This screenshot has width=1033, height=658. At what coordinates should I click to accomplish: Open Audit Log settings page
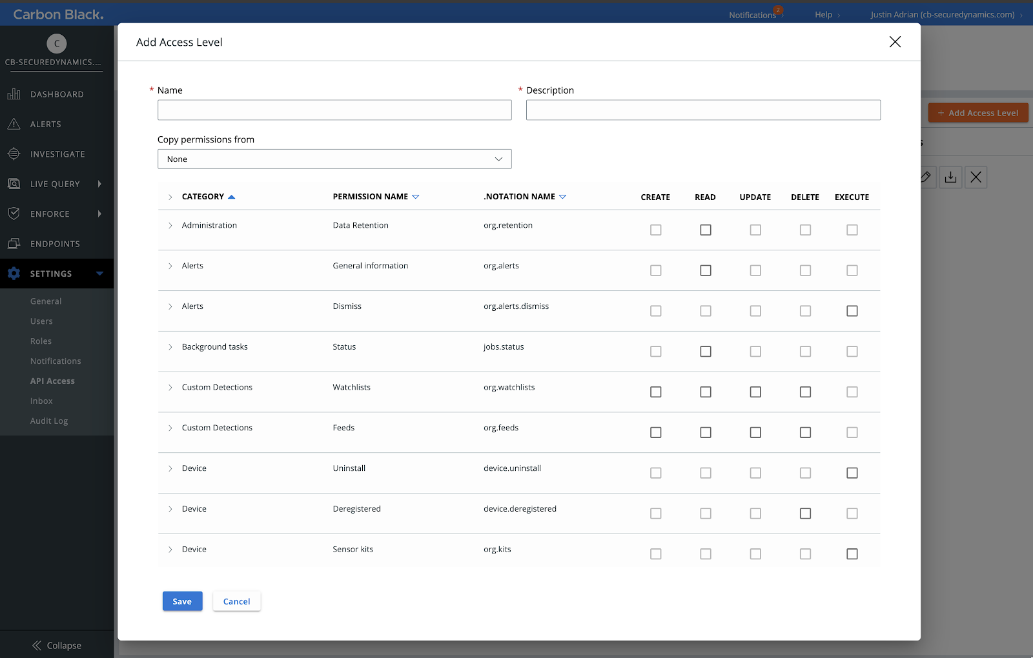pos(49,421)
